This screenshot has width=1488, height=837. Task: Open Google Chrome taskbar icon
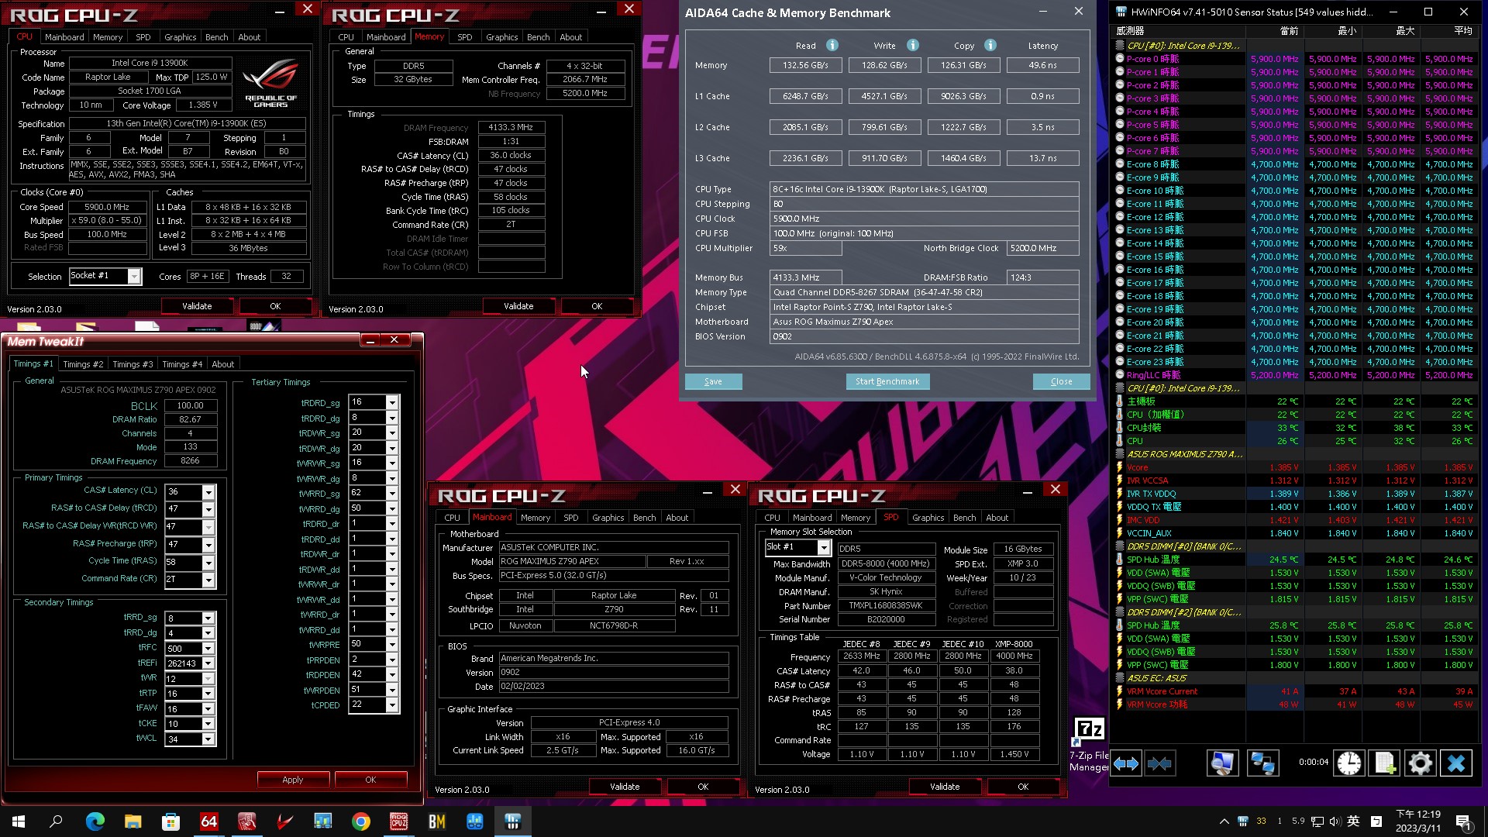pos(361,821)
